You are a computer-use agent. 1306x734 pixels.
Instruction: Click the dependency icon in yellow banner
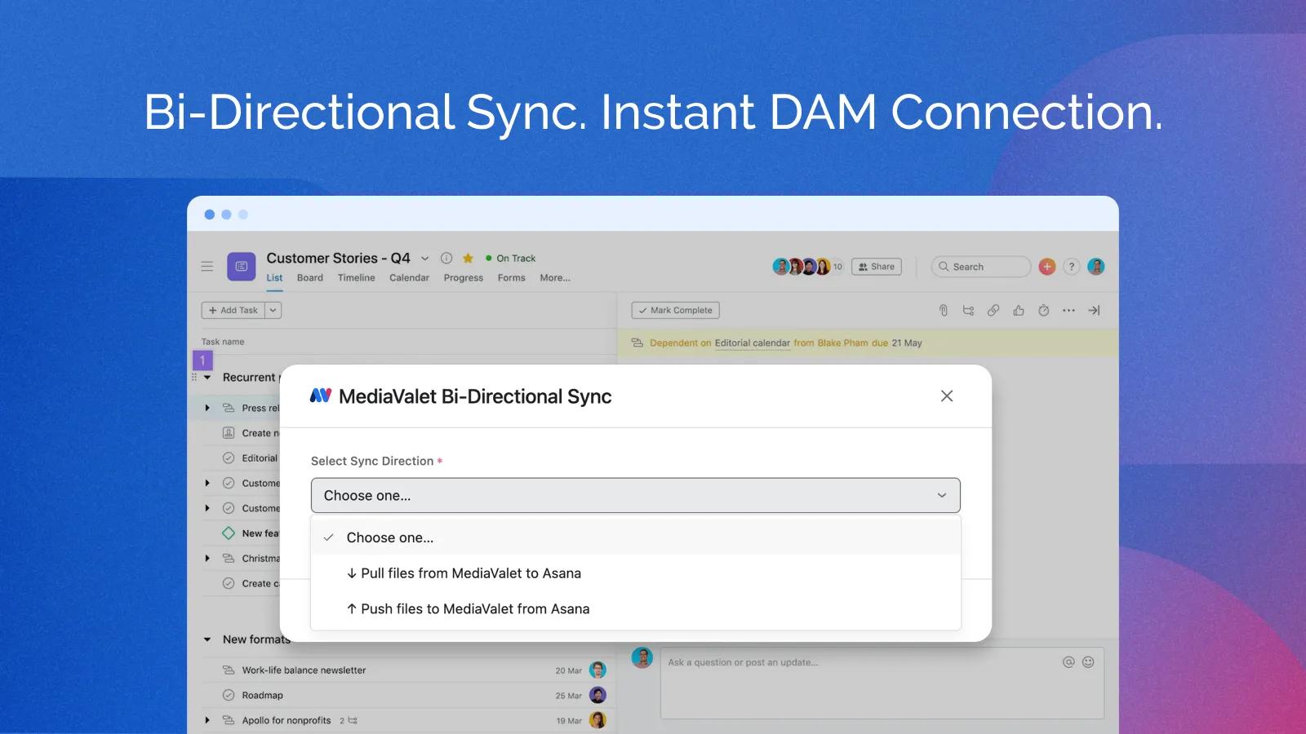pyautogui.click(x=637, y=343)
